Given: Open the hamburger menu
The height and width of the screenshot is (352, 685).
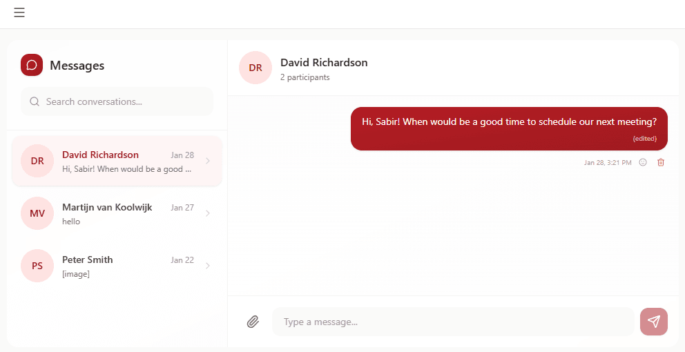Looking at the screenshot, I should point(19,12).
